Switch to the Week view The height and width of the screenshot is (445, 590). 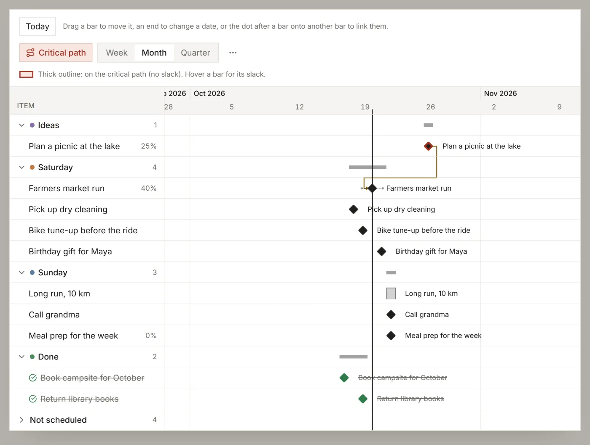[117, 53]
